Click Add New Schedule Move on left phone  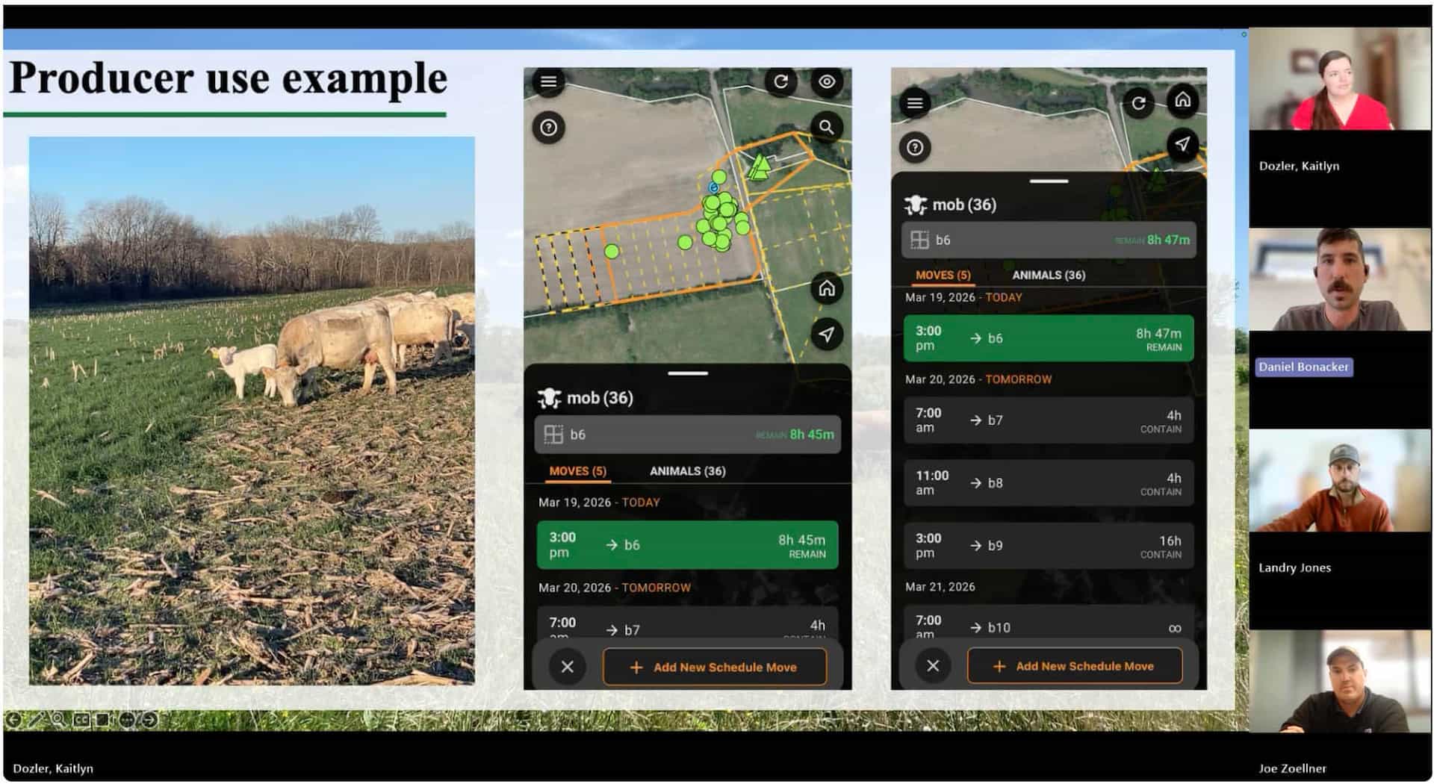tap(715, 667)
